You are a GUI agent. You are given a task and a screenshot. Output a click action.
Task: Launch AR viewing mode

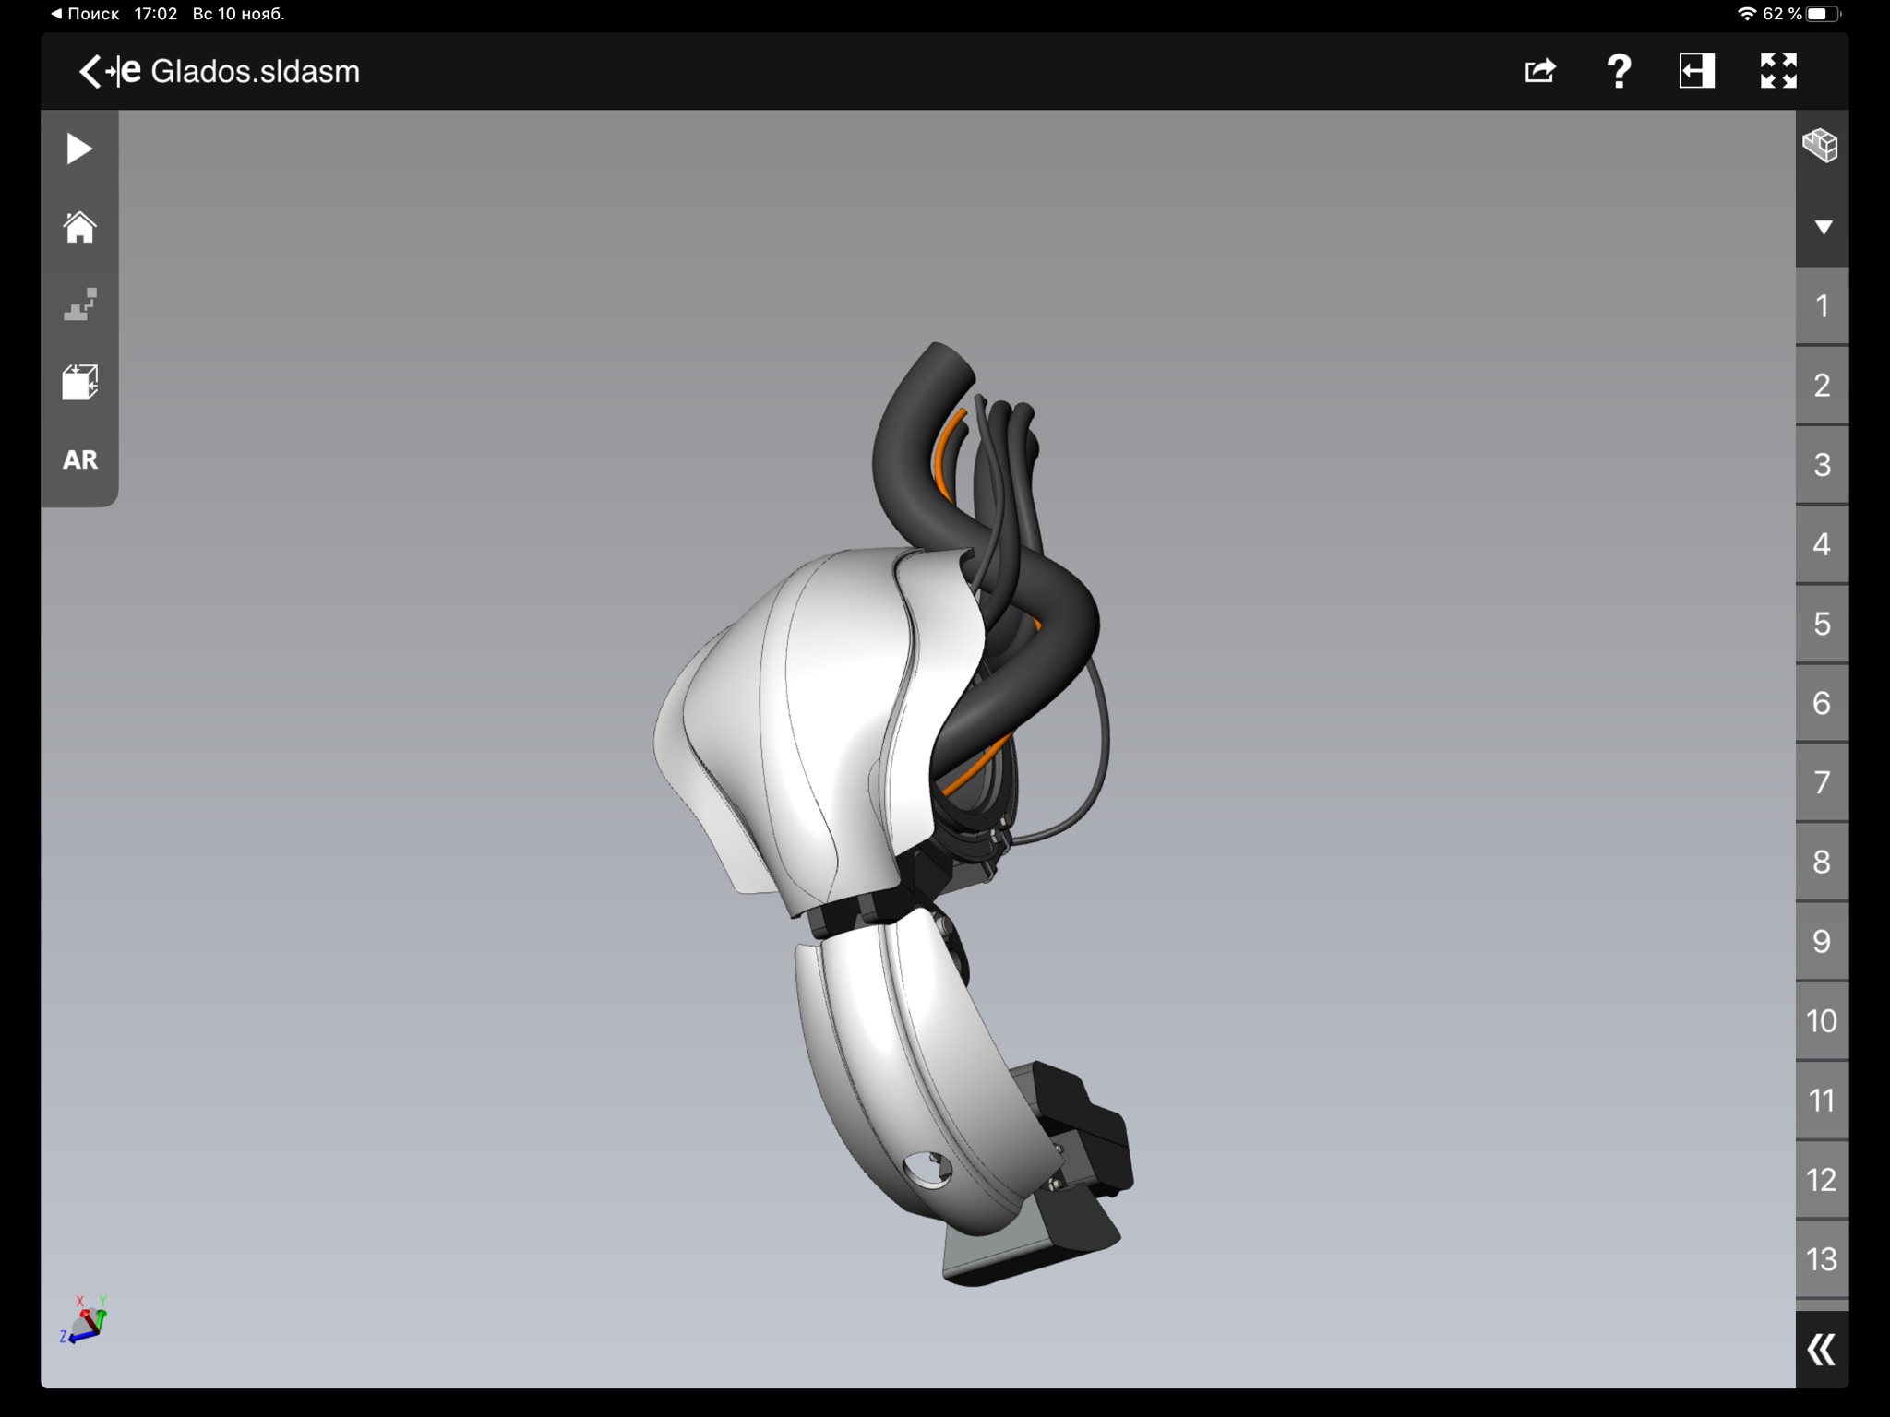[x=79, y=459]
